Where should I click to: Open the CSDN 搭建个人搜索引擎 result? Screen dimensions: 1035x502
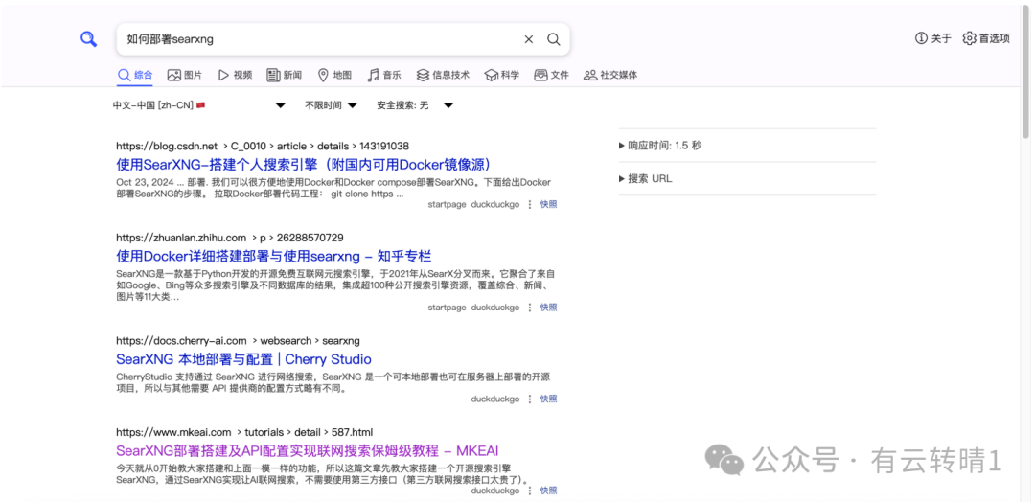pos(304,164)
